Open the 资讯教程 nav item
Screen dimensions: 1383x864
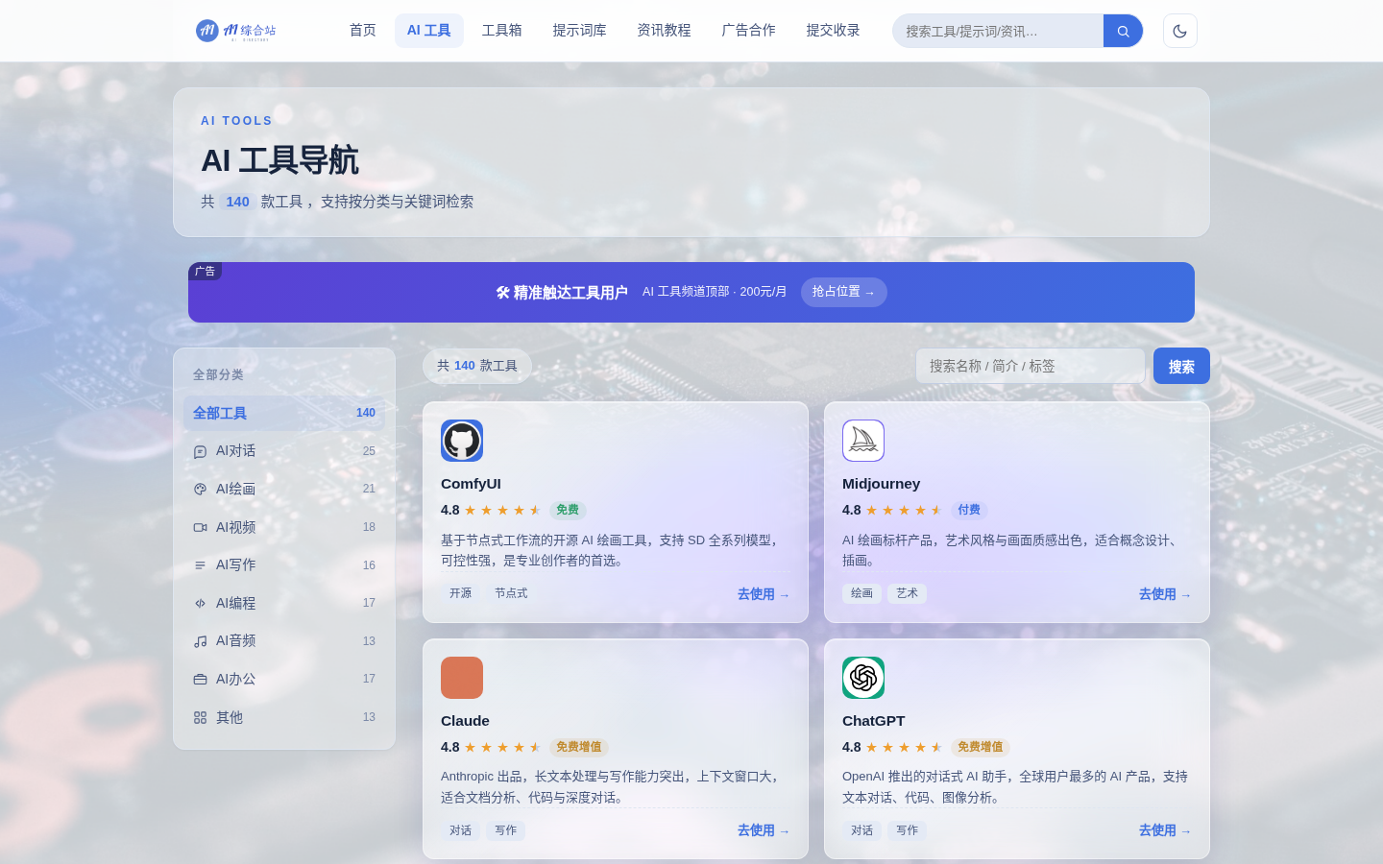pyautogui.click(x=665, y=31)
